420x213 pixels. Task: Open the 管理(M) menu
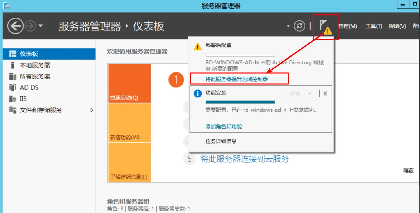[348, 26]
